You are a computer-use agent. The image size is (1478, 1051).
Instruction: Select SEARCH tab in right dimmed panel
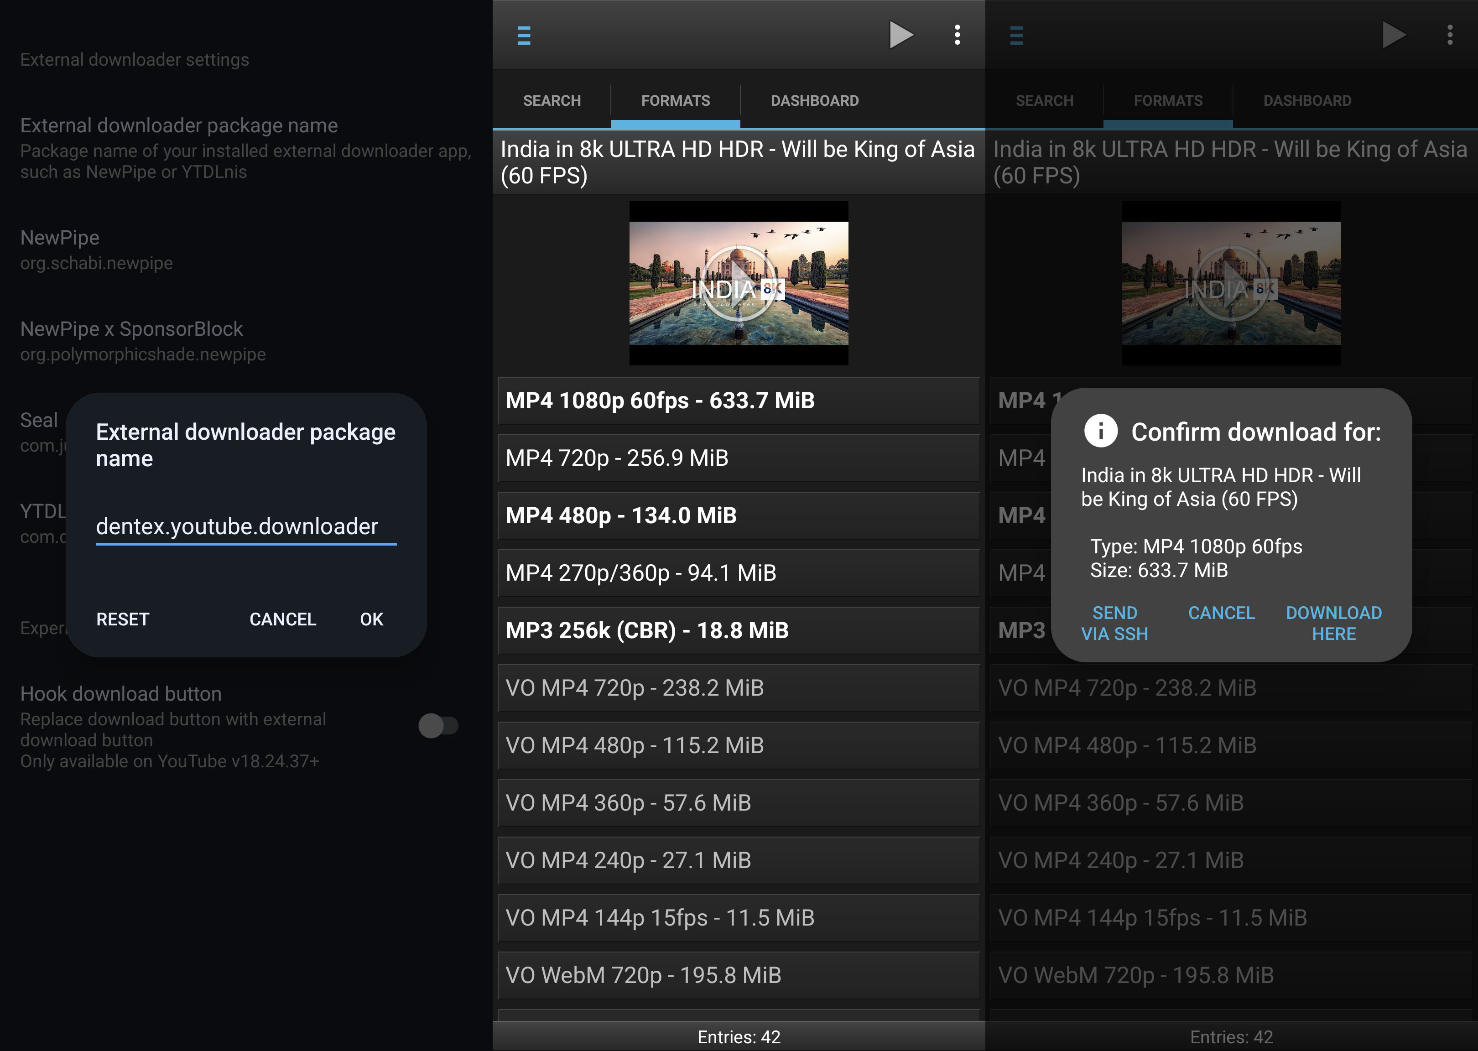click(1045, 101)
